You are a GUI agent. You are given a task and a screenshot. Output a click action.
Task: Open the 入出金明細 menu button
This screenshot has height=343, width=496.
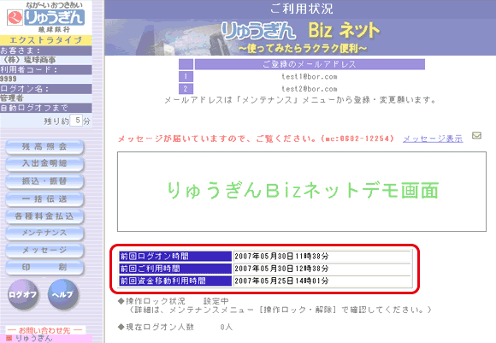click(44, 163)
